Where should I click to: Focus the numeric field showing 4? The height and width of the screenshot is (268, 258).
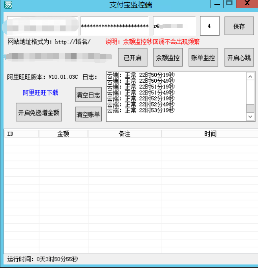[x=210, y=26]
